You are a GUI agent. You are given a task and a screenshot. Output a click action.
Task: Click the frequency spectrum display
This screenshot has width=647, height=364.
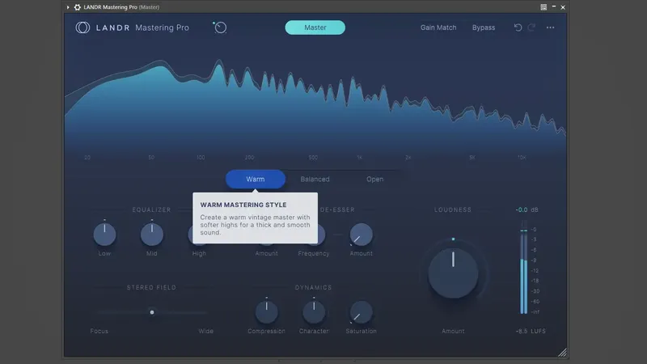(x=315, y=105)
